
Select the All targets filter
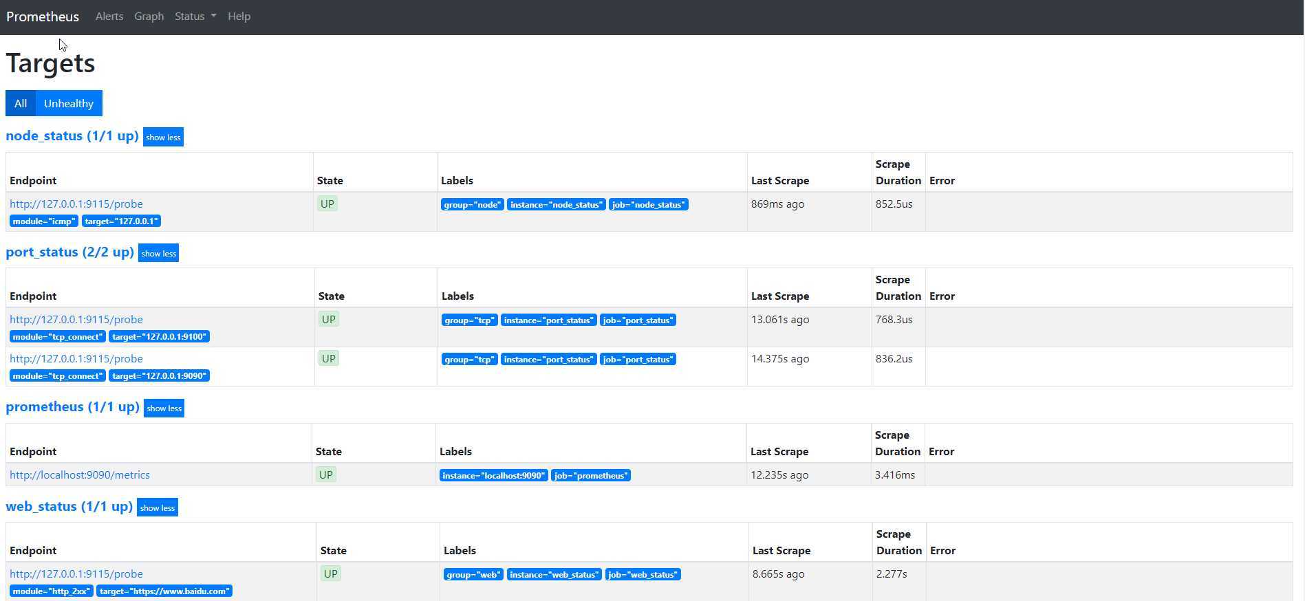click(x=21, y=103)
